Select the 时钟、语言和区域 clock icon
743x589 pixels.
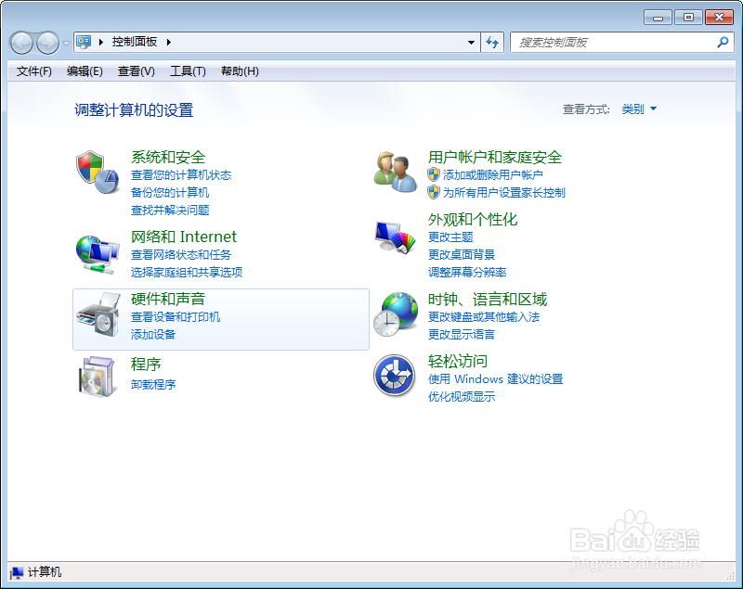tap(394, 314)
